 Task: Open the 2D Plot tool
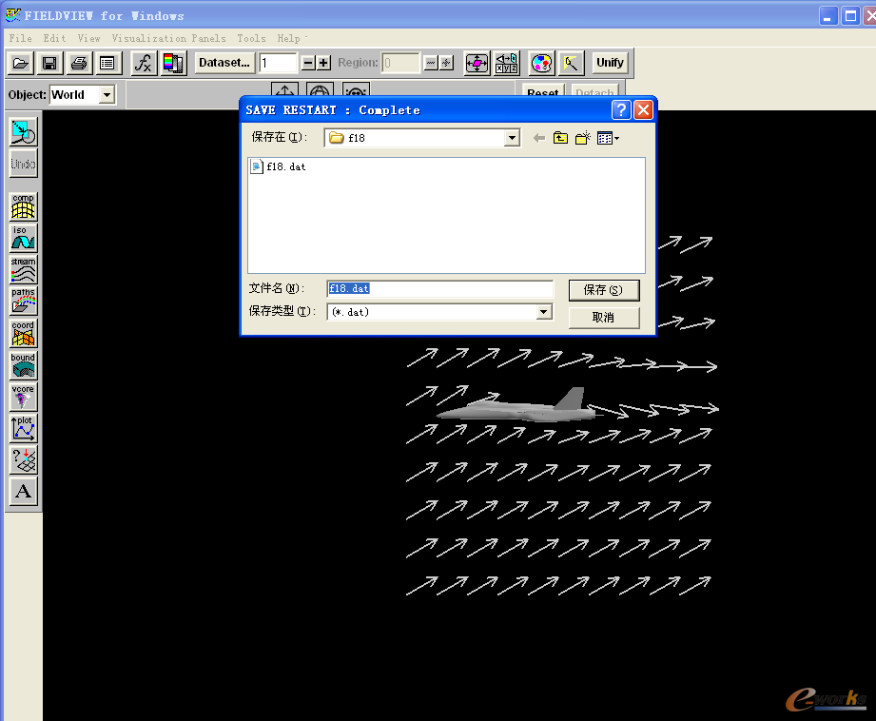click(23, 428)
